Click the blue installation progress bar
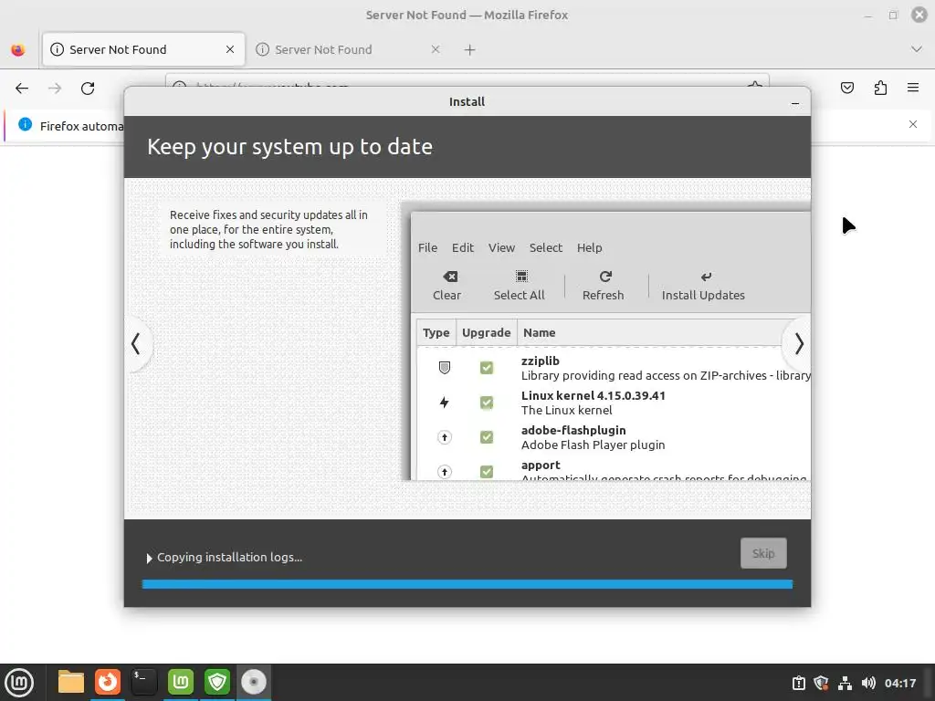 [467, 584]
